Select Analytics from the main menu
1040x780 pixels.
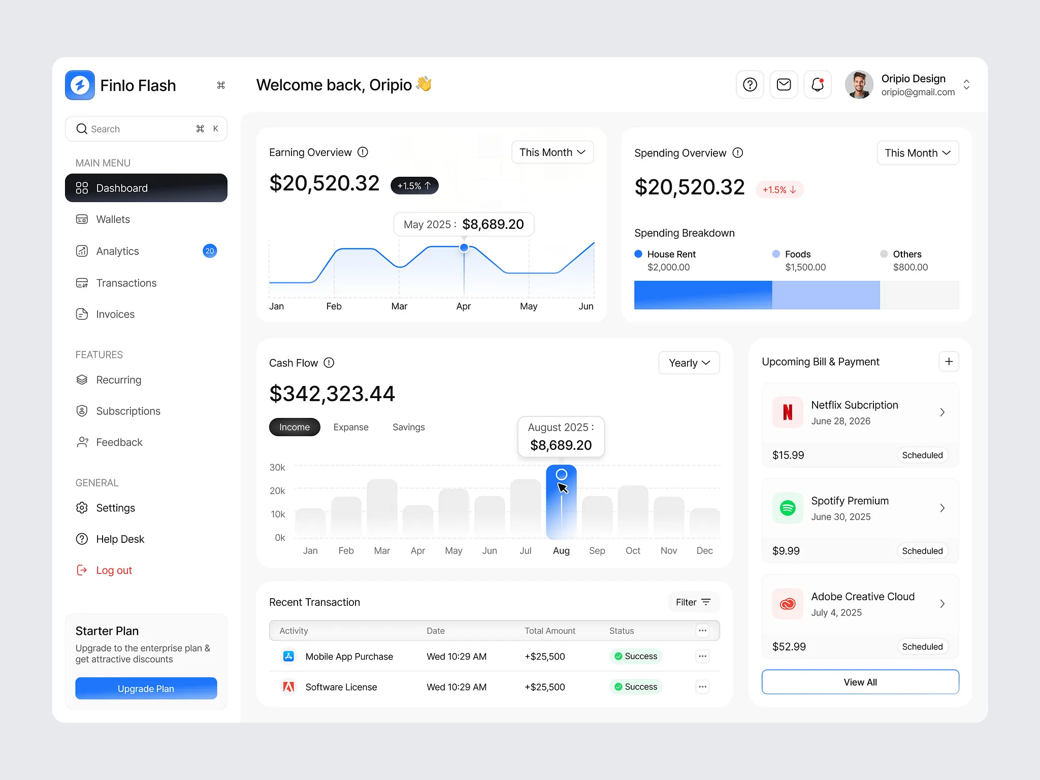coord(117,250)
